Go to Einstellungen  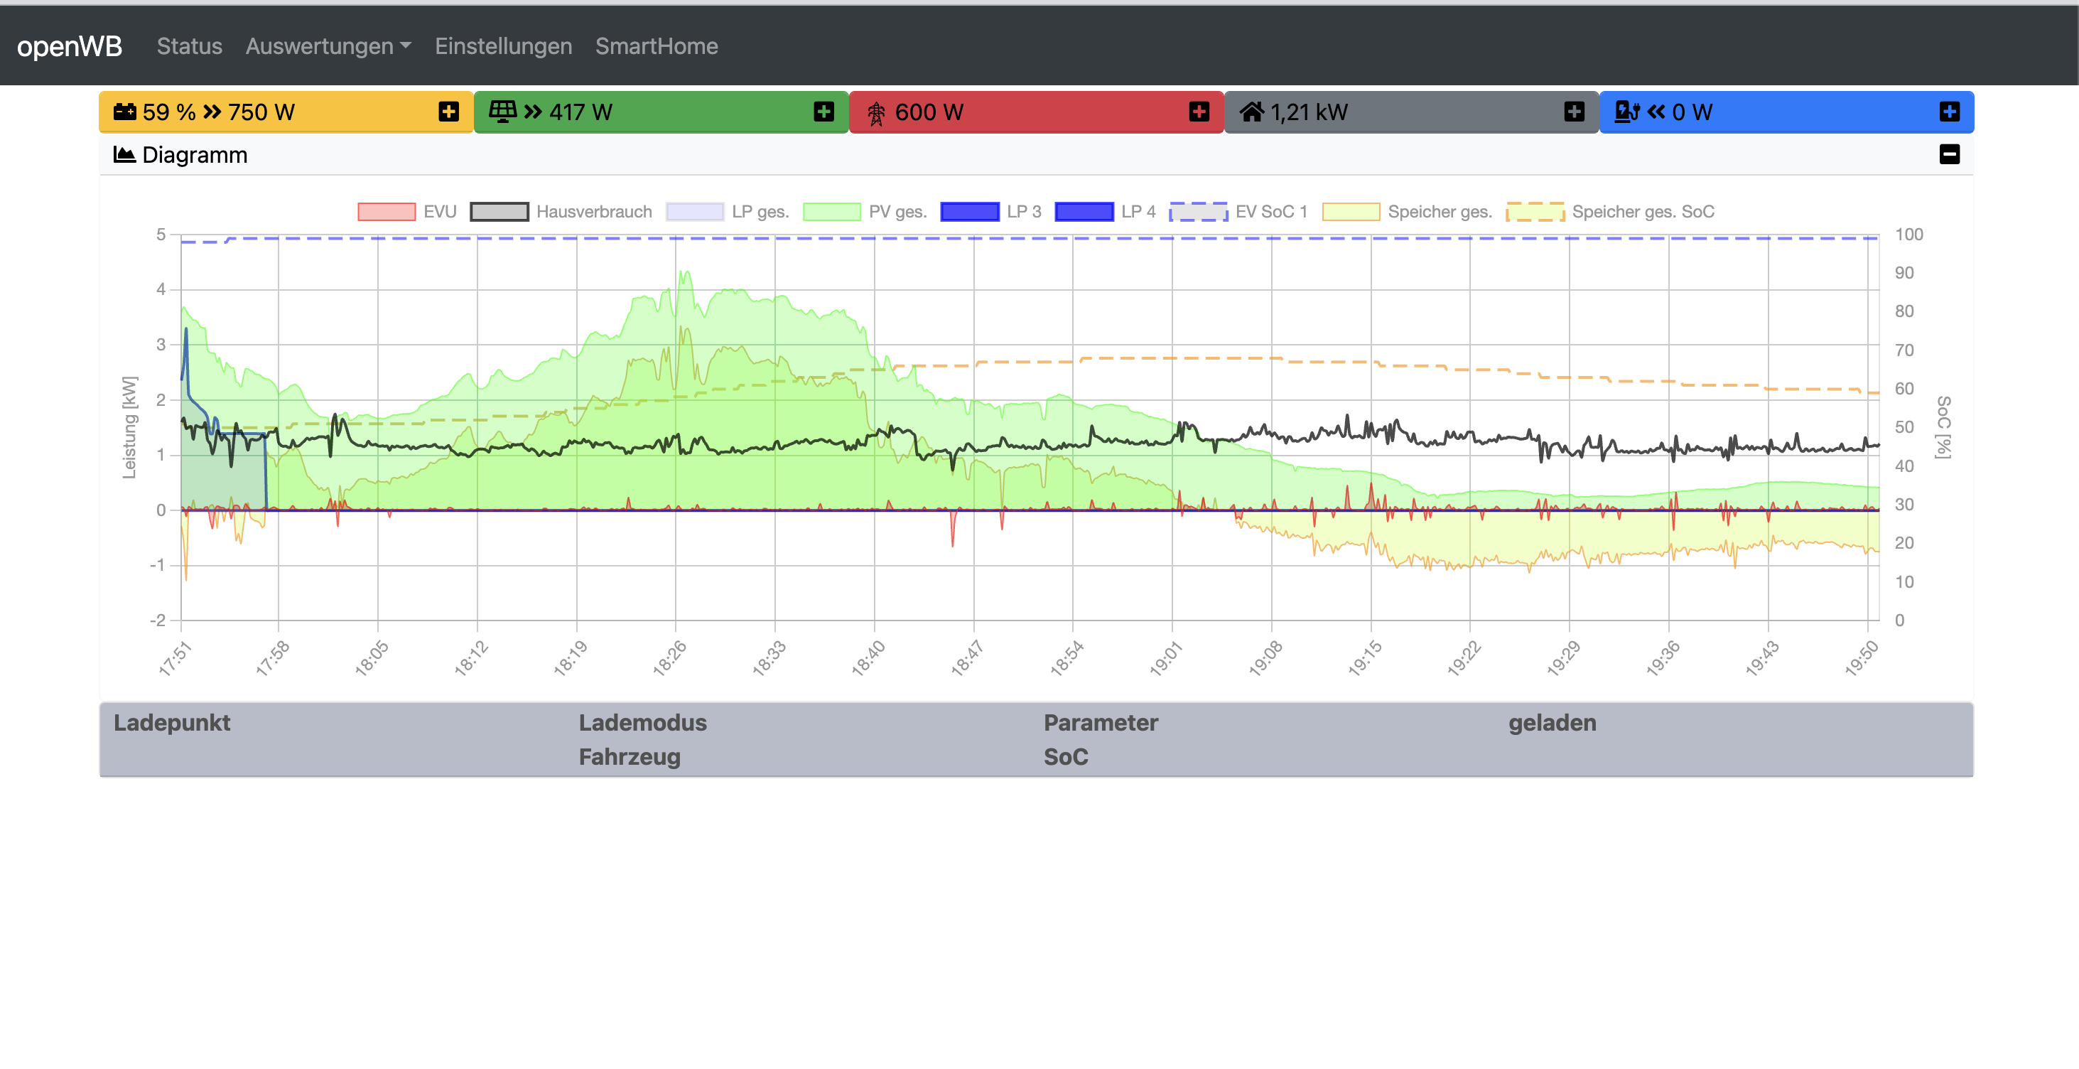(x=503, y=46)
